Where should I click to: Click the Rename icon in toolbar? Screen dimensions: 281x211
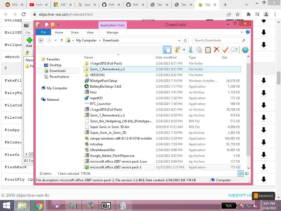(234, 50)
